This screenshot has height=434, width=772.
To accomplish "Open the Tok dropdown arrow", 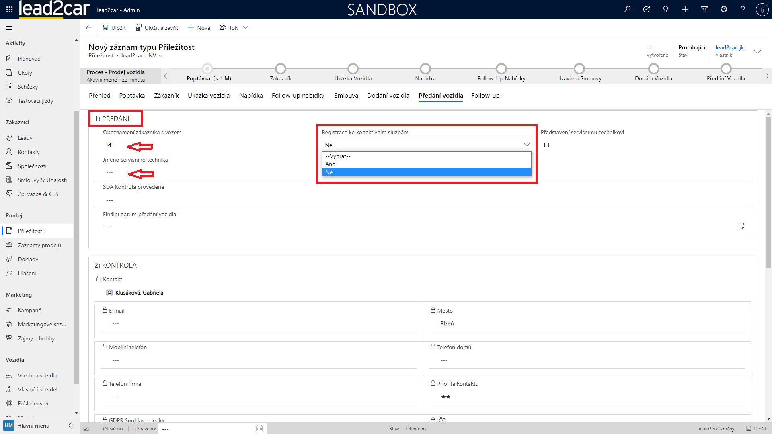I will [246, 28].
